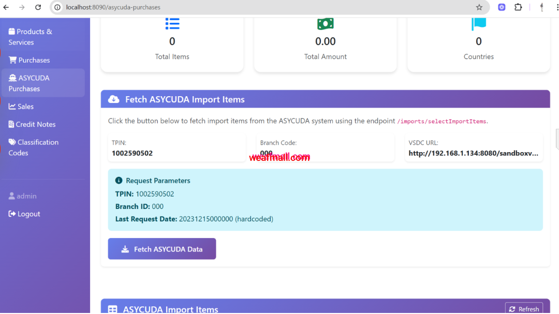Image resolution: width=559 pixels, height=314 pixels.
Task: Click the Total Amount 0.00 value
Action: (x=326, y=41)
